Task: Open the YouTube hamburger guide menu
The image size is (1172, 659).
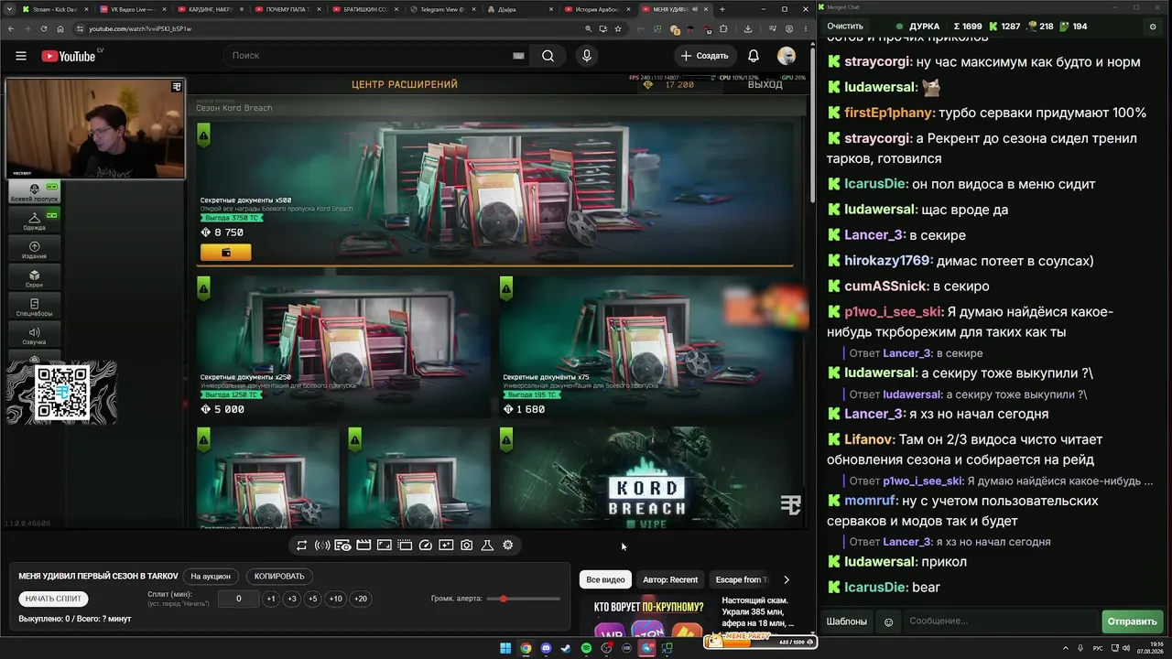Action: click(x=21, y=56)
